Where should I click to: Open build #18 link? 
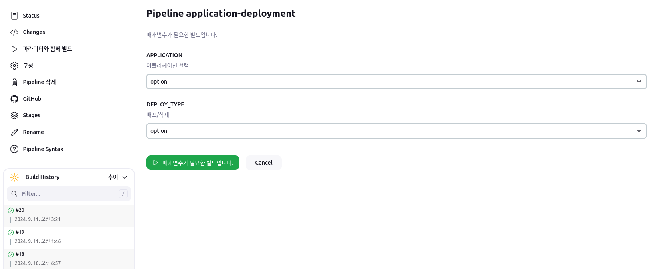tap(20, 254)
